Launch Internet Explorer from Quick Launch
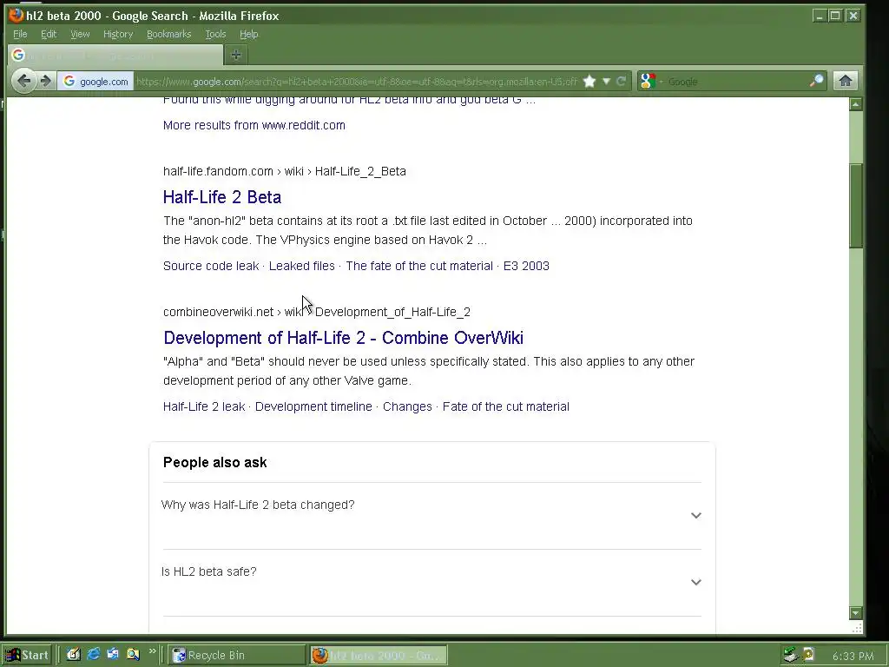Viewport: 889px width, 667px height. (x=94, y=655)
